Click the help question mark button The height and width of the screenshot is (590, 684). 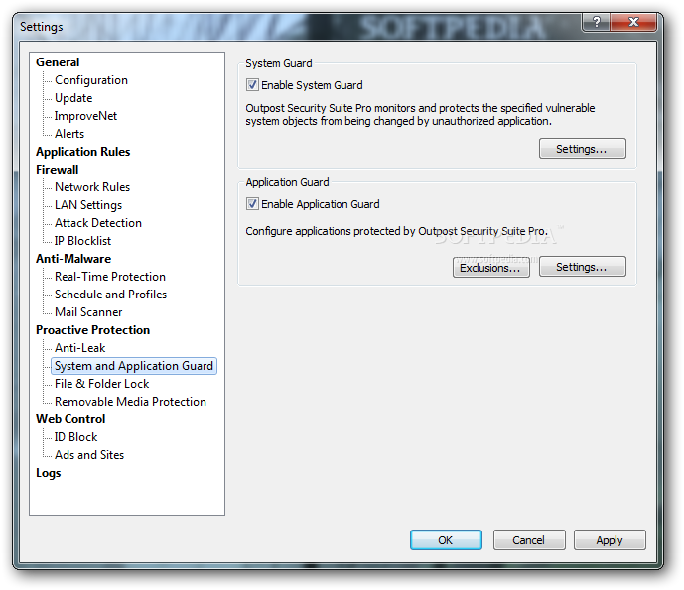pyautogui.click(x=596, y=22)
